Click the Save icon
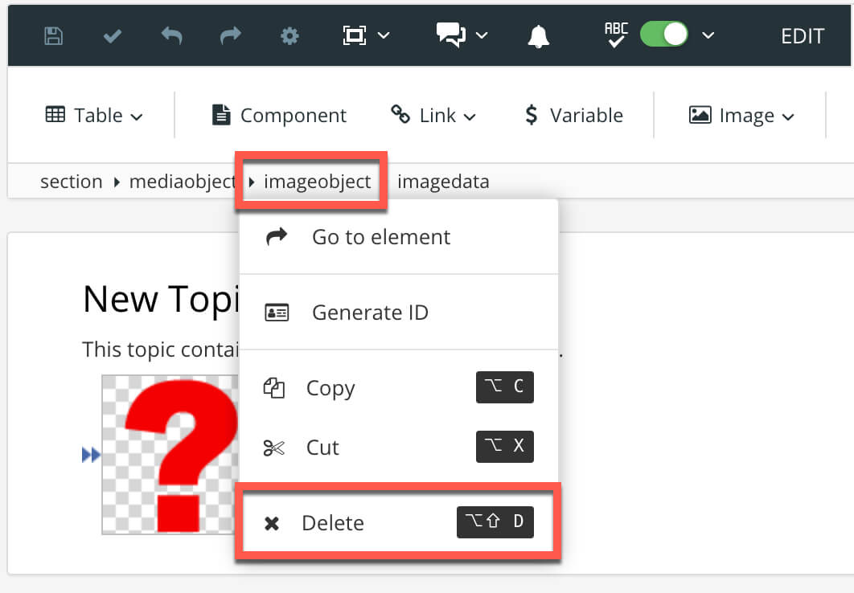 coord(52,35)
